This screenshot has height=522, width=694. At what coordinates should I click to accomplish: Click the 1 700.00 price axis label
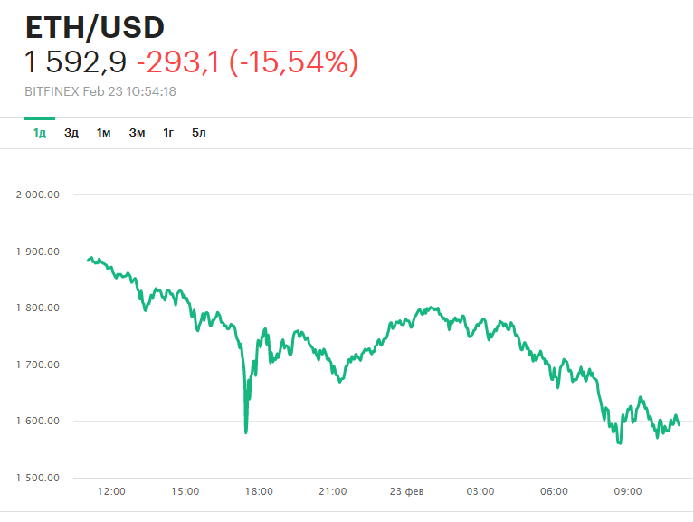coord(38,365)
